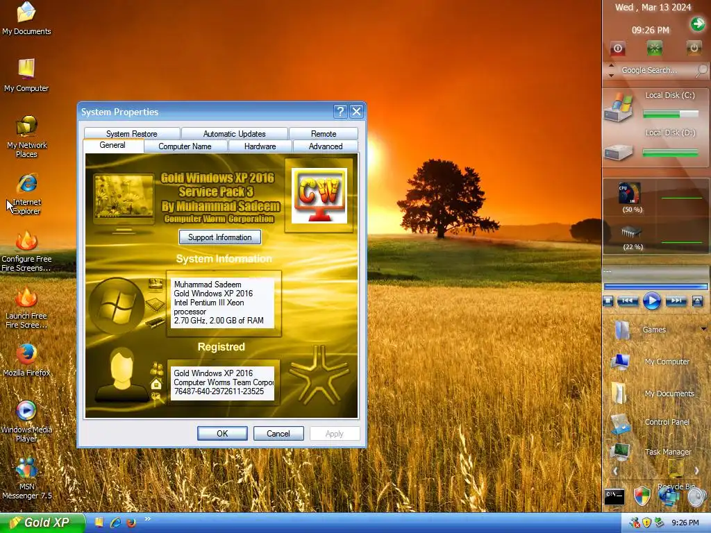Click the Google Search magnifier icon

pos(701,70)
